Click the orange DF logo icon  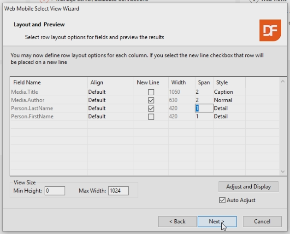coord(270,31)
